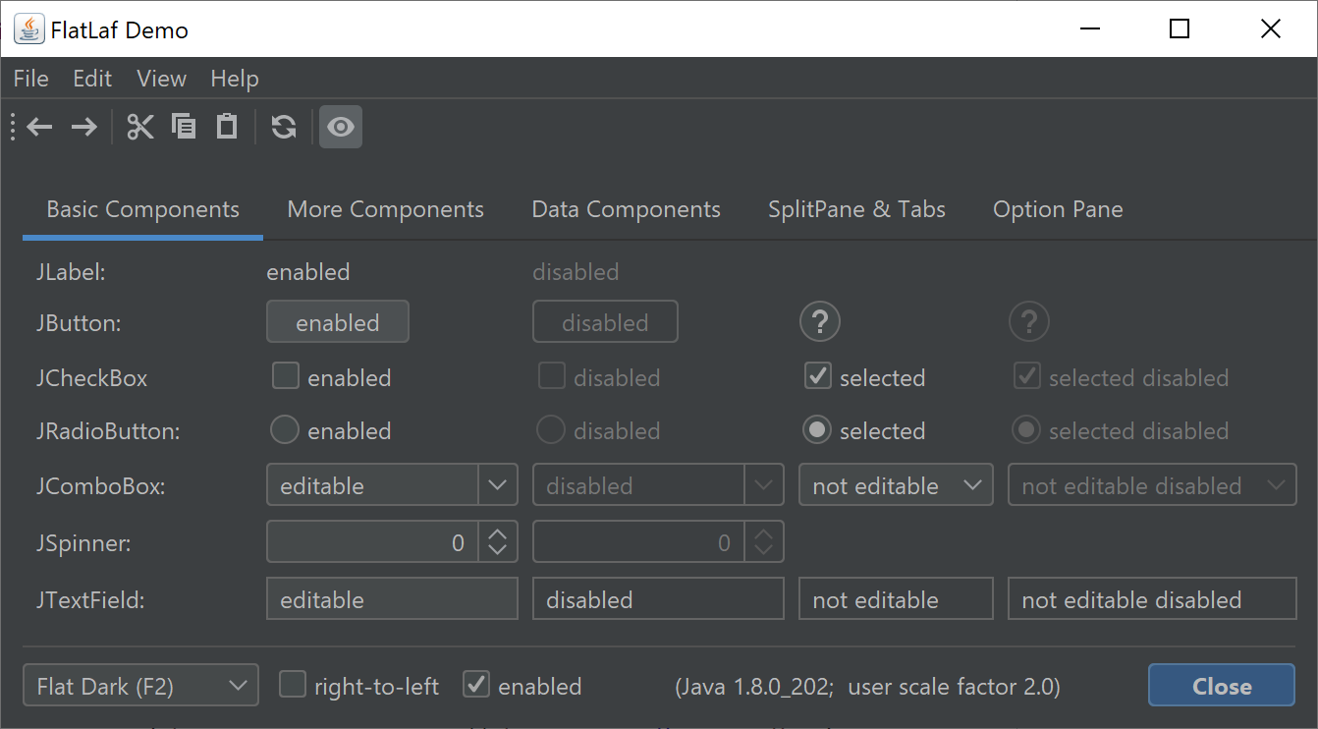Click the Paste clipboard icon
Screen dimensions: 1318x729
pos(227,127)
